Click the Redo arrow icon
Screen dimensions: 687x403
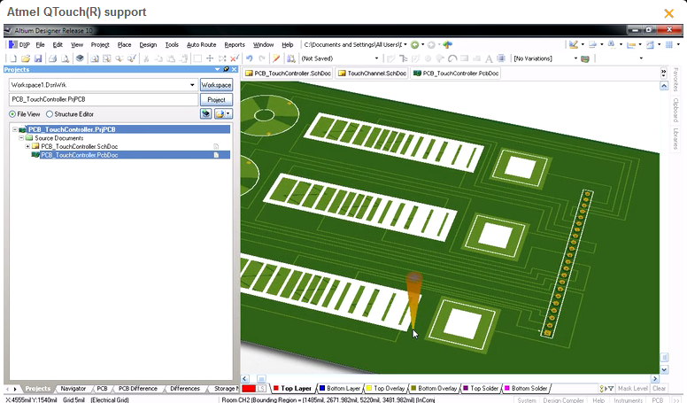(x=262, y=58)
